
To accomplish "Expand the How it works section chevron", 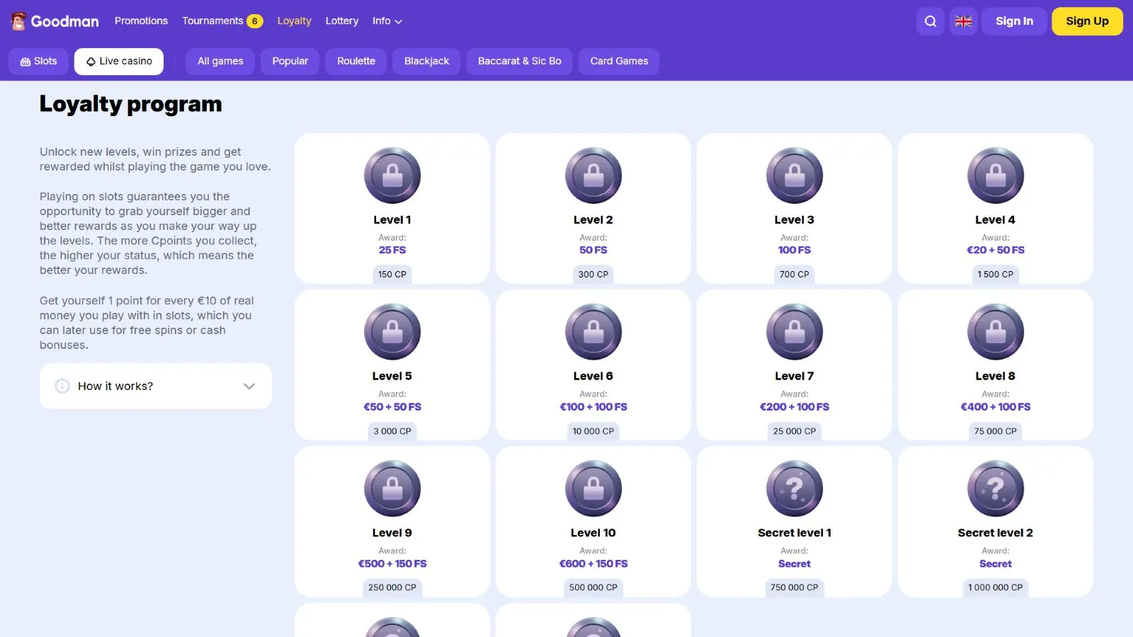I will click(249, 386).
